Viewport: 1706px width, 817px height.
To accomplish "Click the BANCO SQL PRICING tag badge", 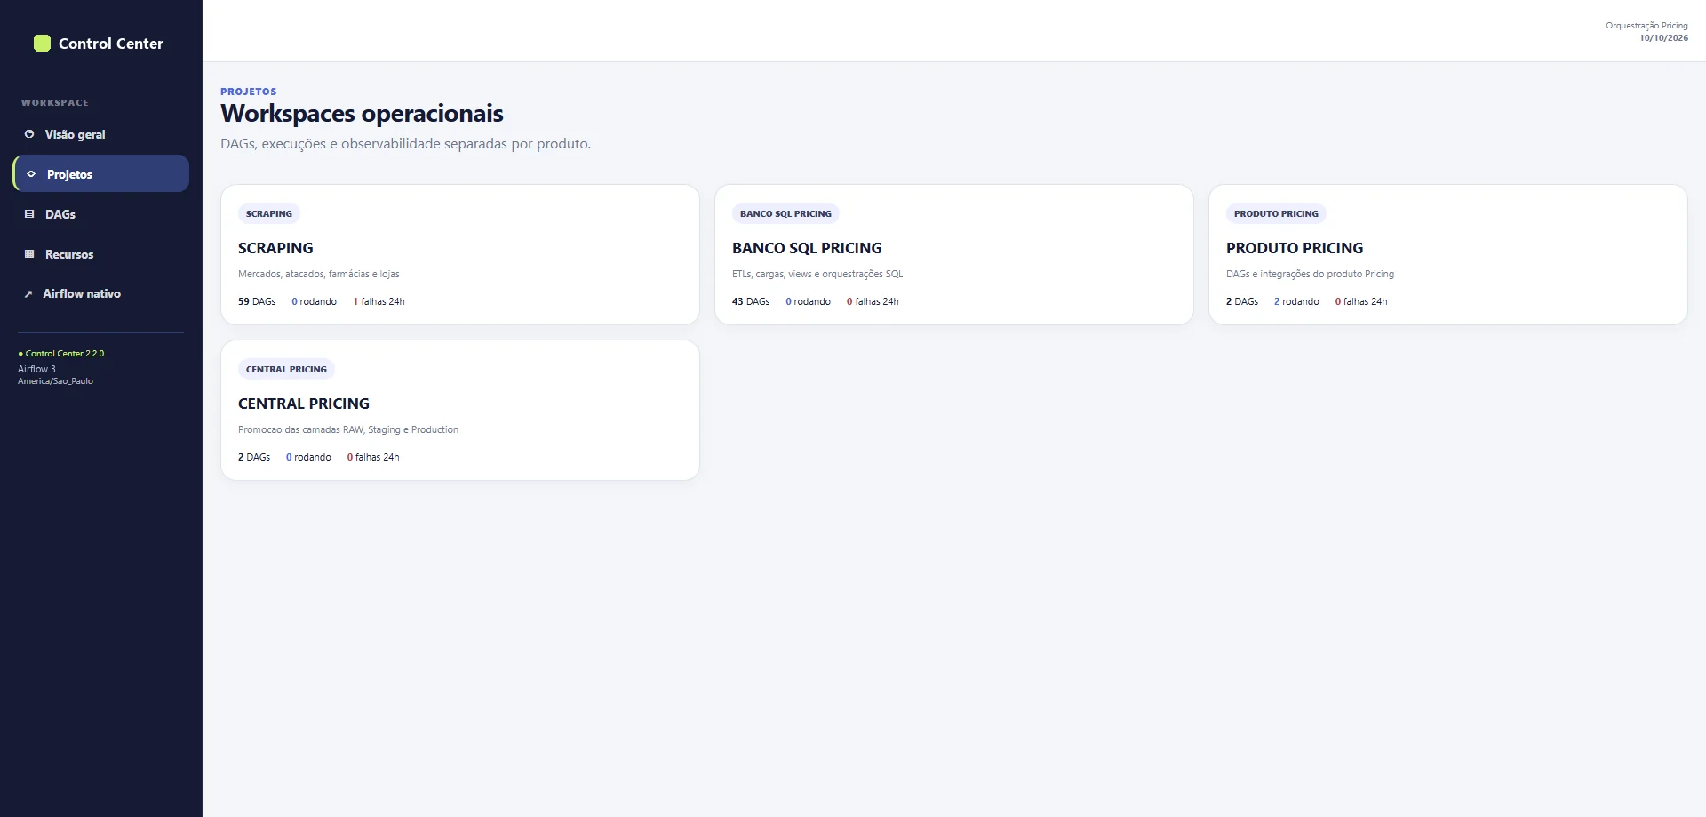I will [785, 213].
